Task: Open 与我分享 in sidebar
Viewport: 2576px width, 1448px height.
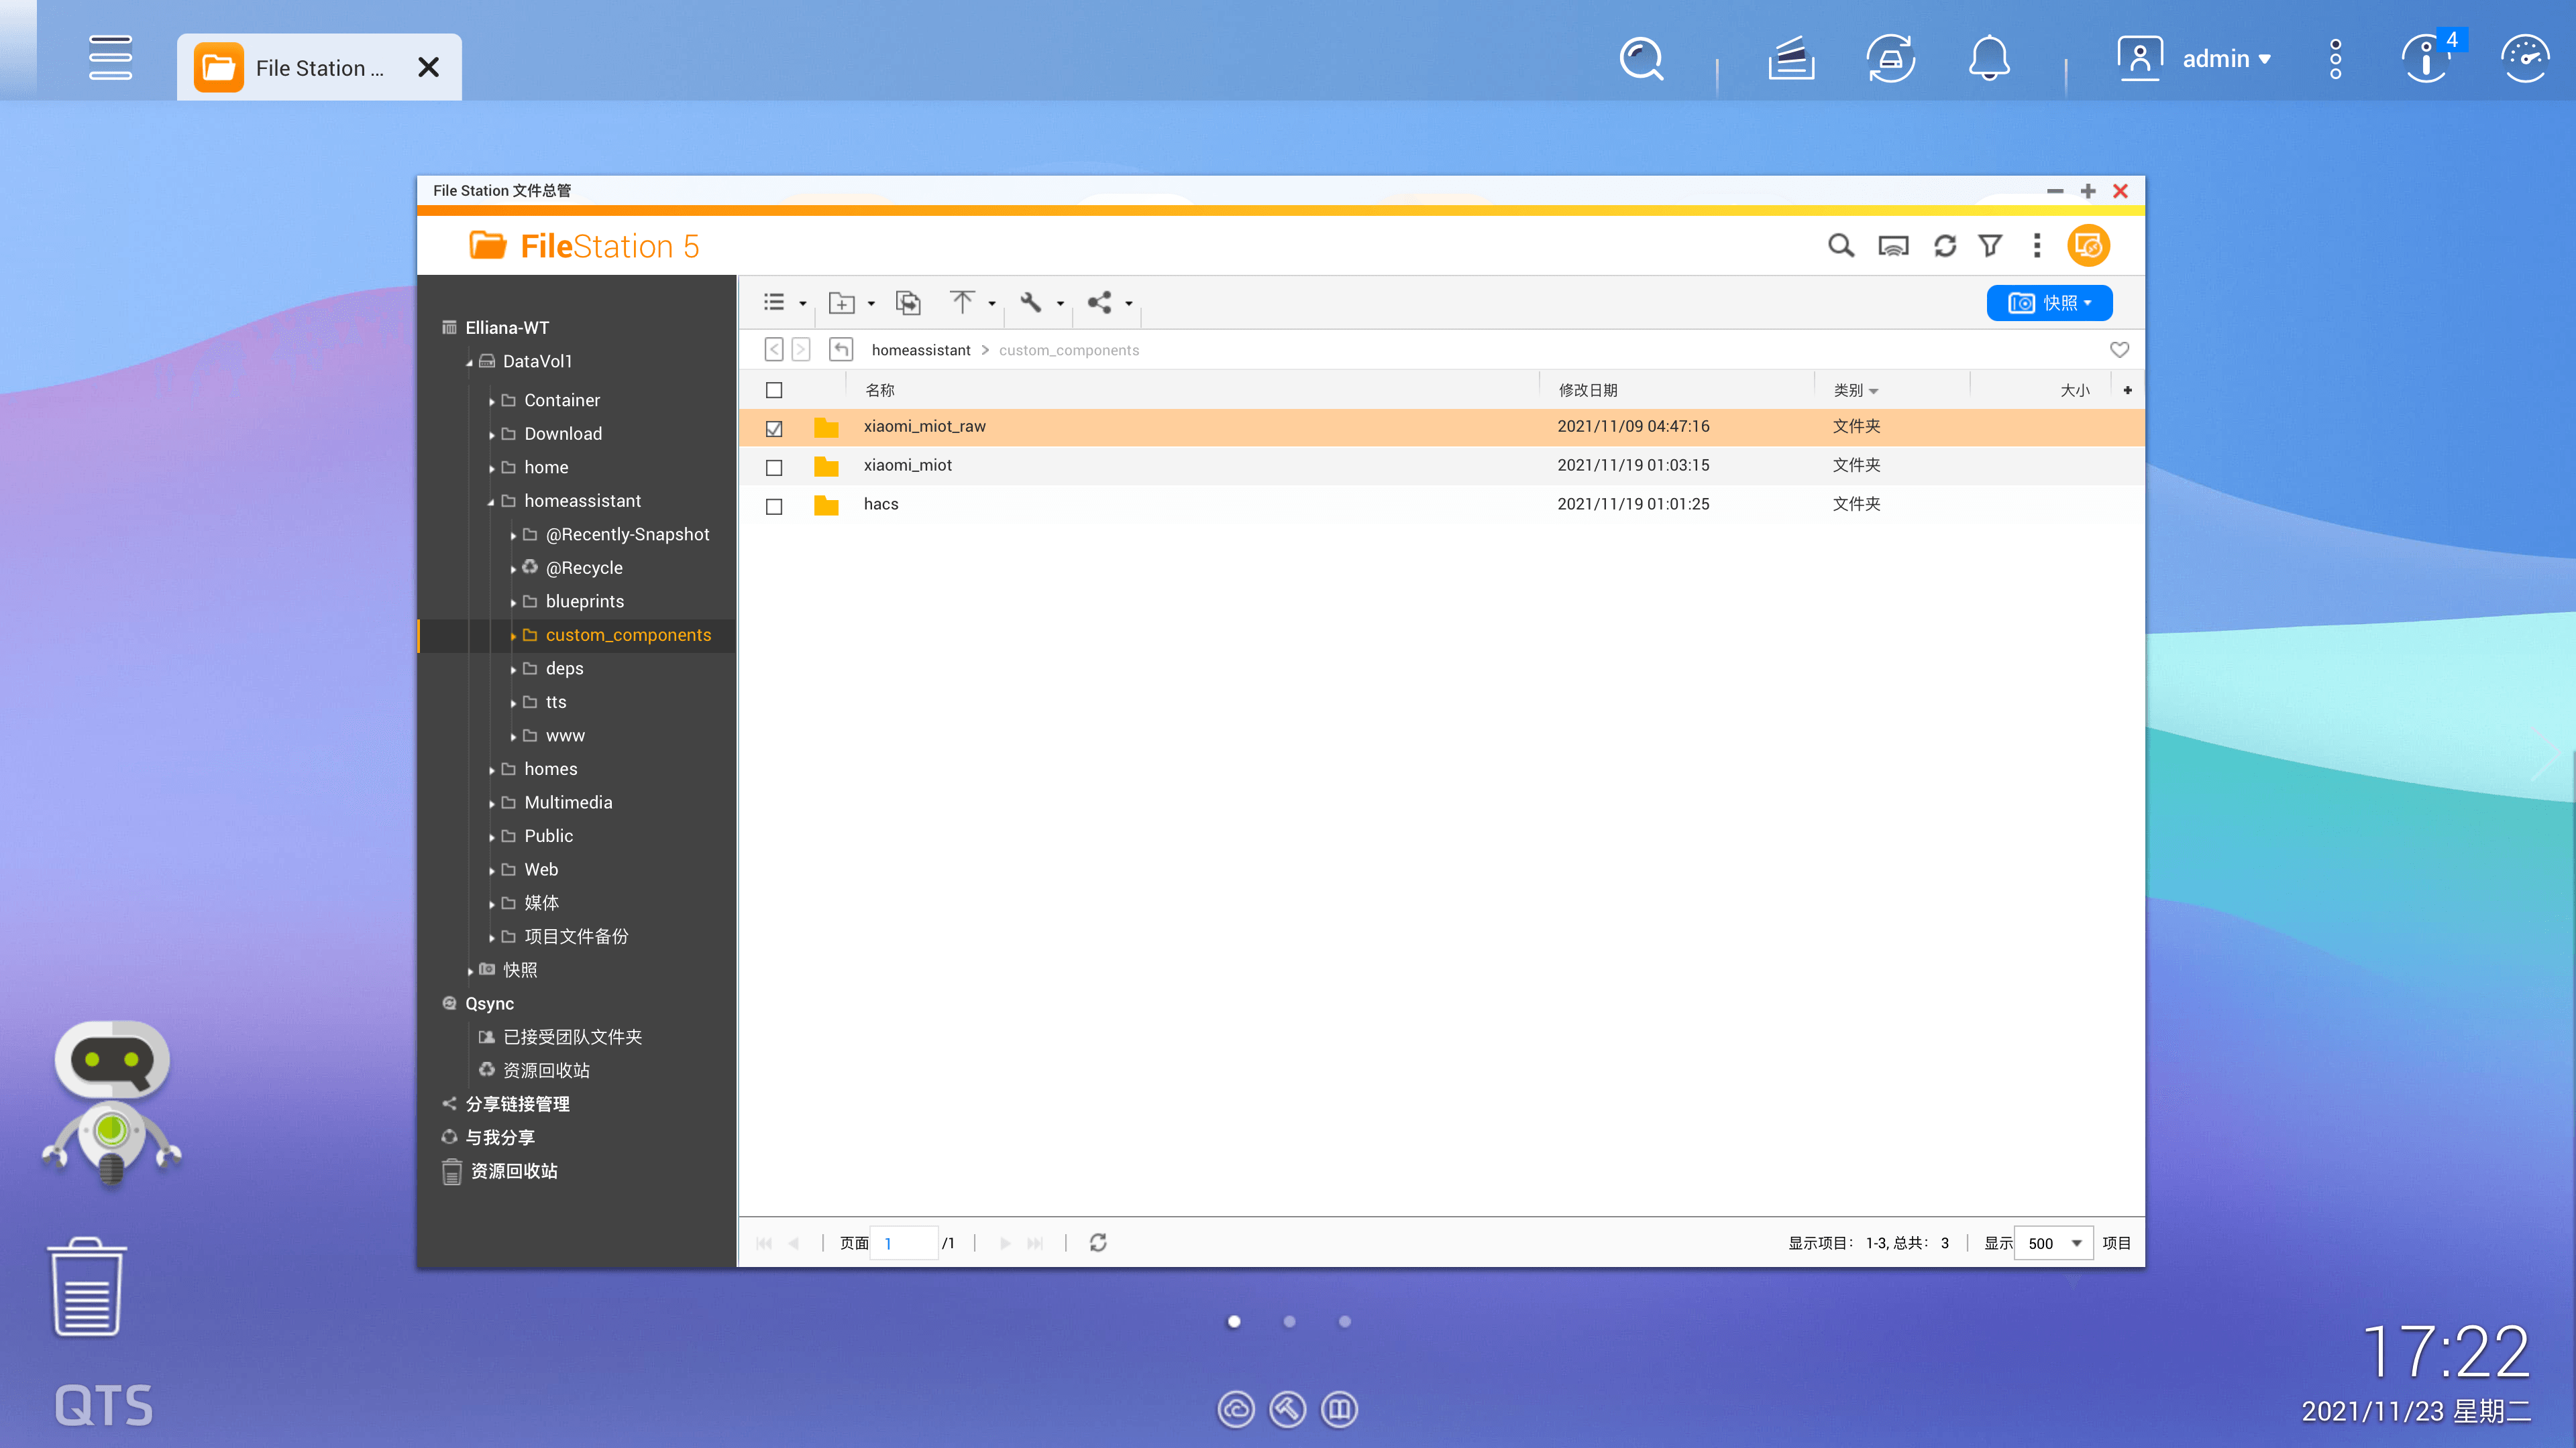Action: click(x=500, y=1137)
